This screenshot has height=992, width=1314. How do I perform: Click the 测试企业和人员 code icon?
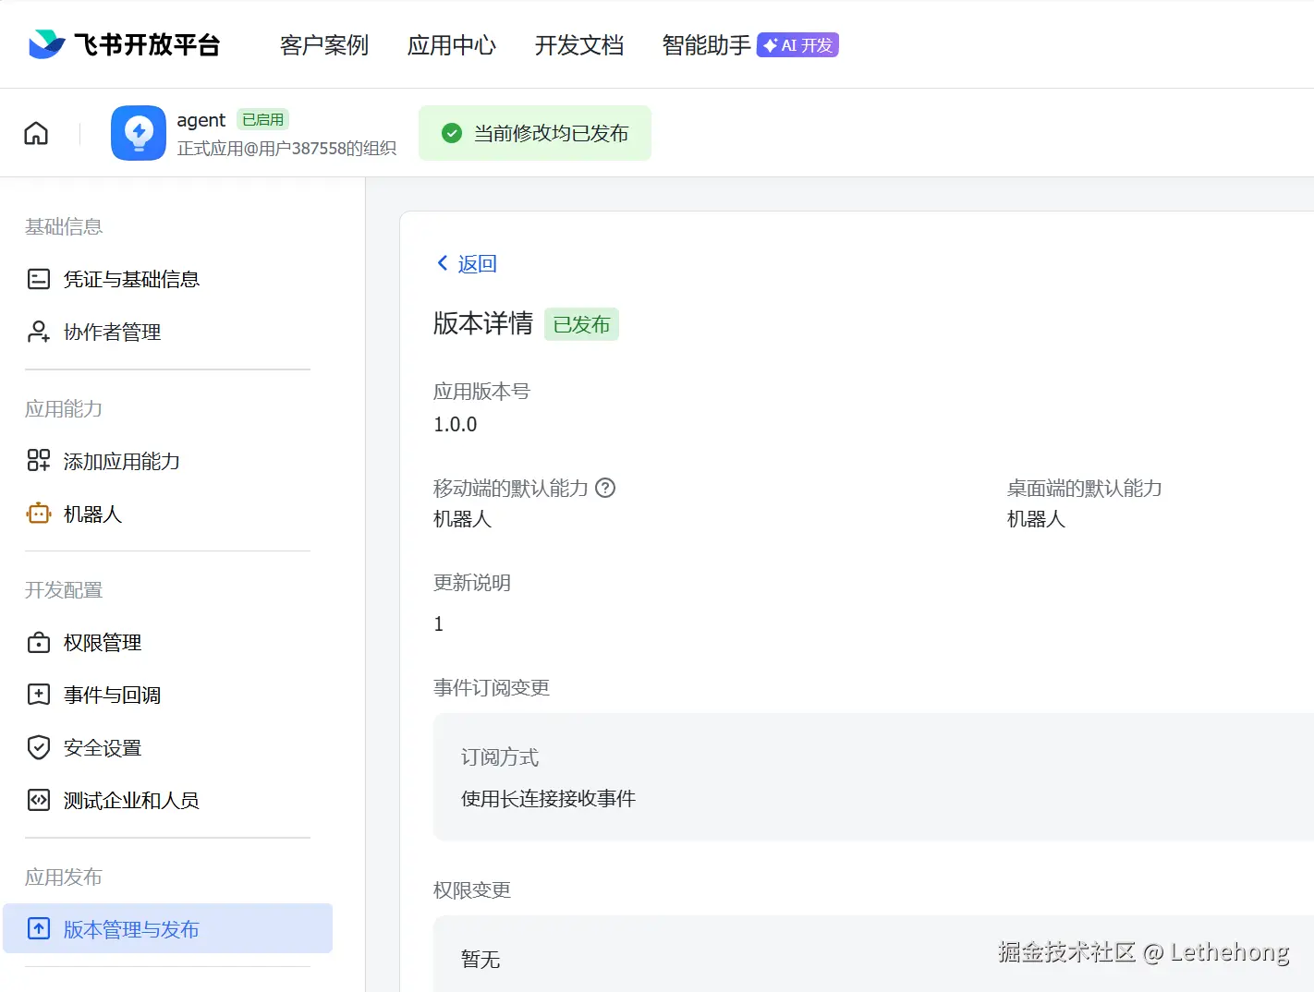pyautogui.click(x=39, y=800)
